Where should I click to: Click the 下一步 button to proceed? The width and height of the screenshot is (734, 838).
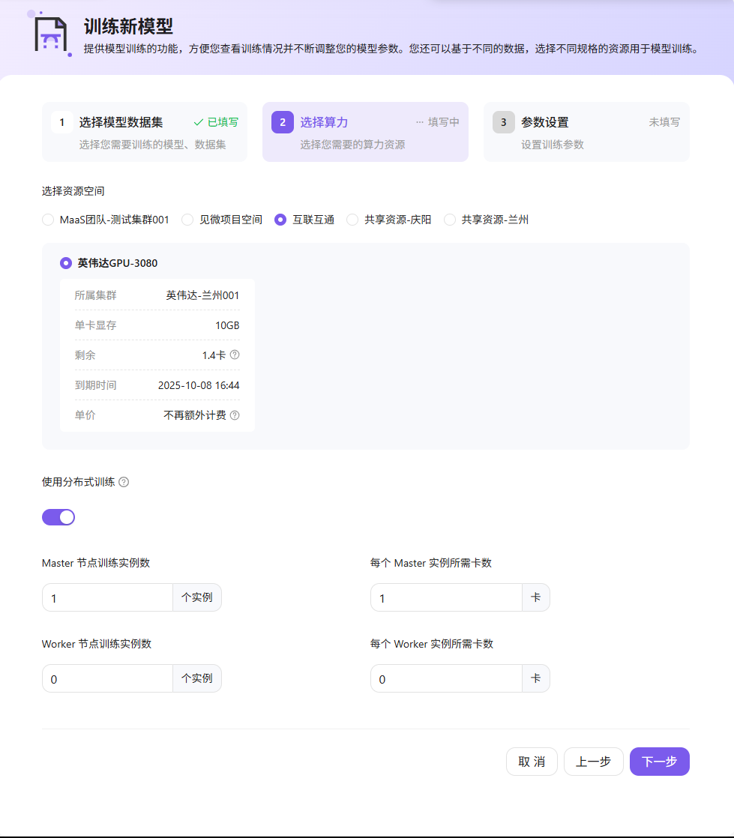pyautogui.click(x=659, y=761)
